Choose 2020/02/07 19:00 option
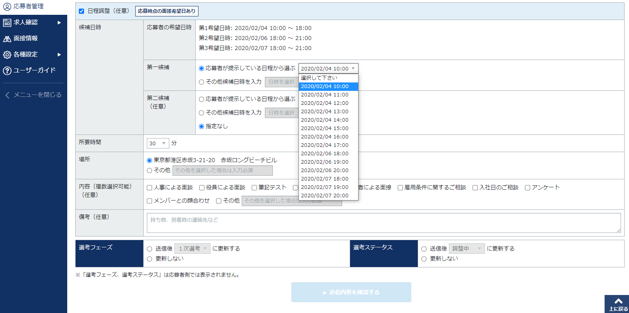The height and width of the screenshot is (313, 629). click(329, 187)
